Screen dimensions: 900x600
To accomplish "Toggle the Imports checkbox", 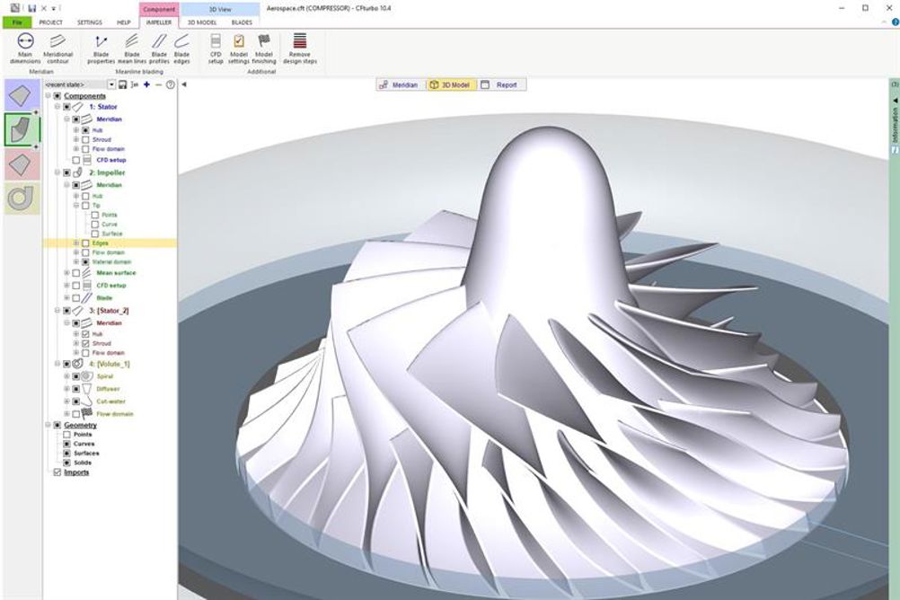I will point(57,472).
